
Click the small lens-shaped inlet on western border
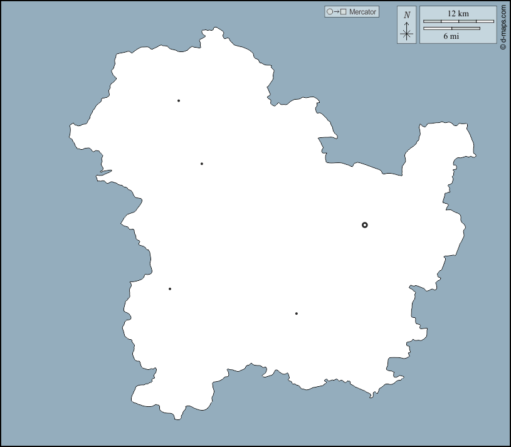pyautogui.click(x=105, y=172)
